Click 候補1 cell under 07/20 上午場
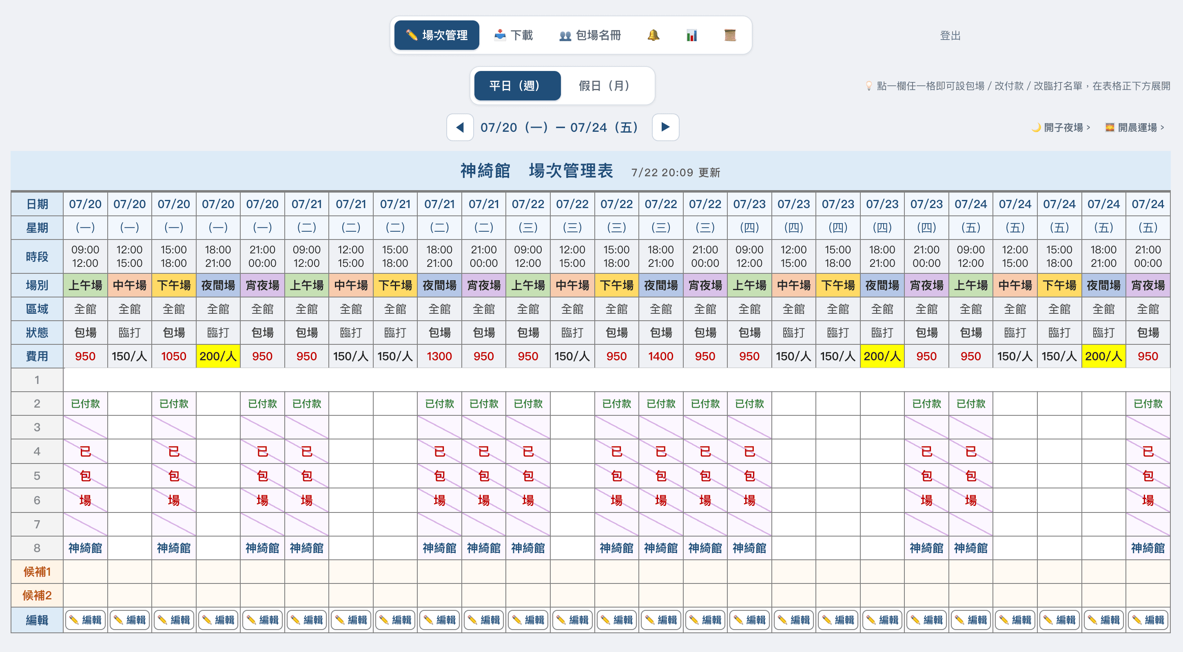 pos(85,572)
